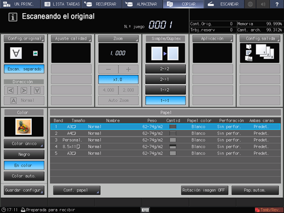The image size is (284, 213).
Task: Select the COPIAR tab
Action: tap(183, 4)
